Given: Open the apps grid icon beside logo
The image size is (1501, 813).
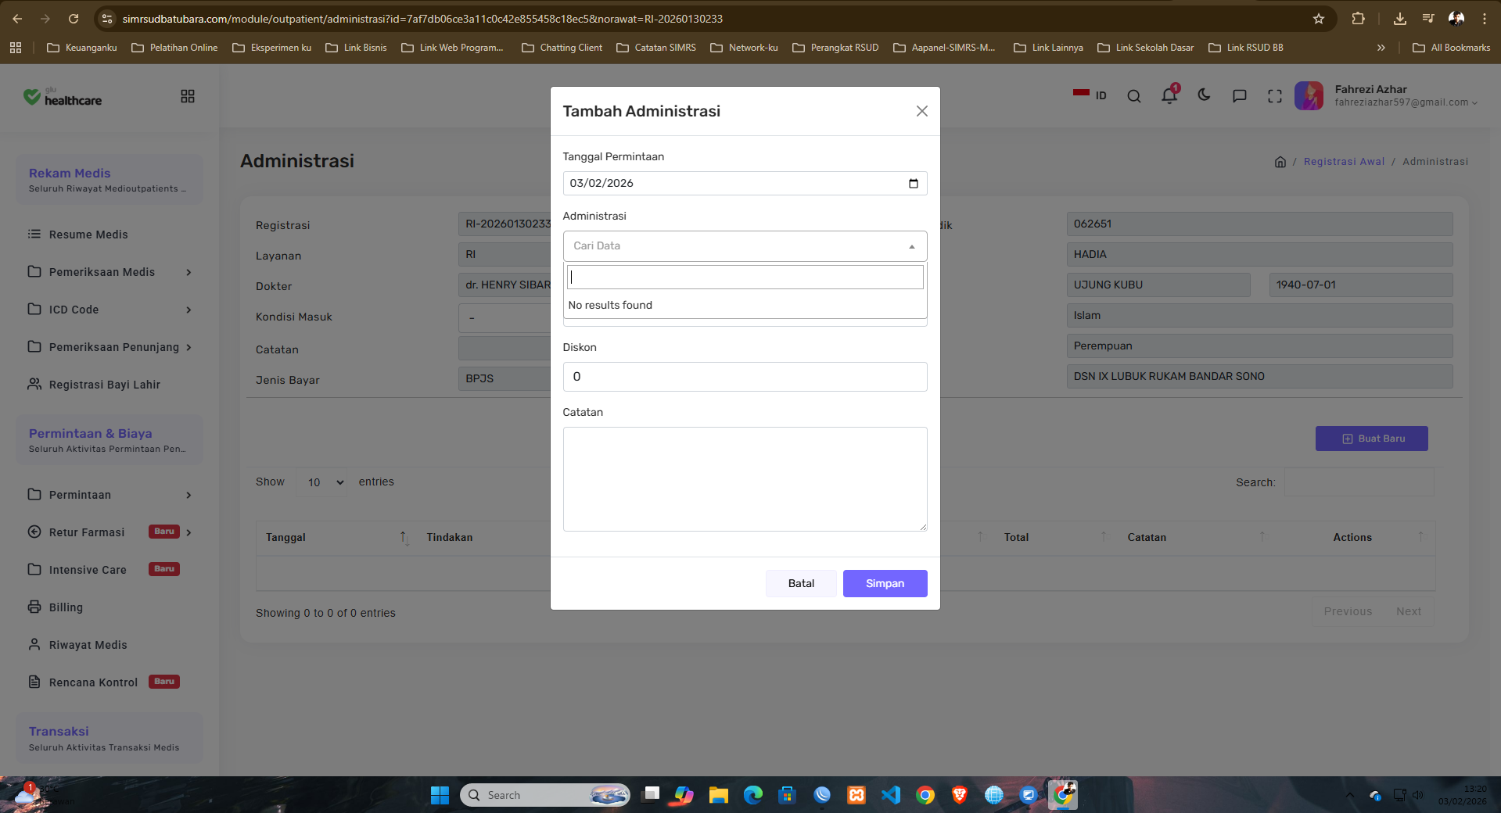Looking at the screenshot, I should point(188,96).
